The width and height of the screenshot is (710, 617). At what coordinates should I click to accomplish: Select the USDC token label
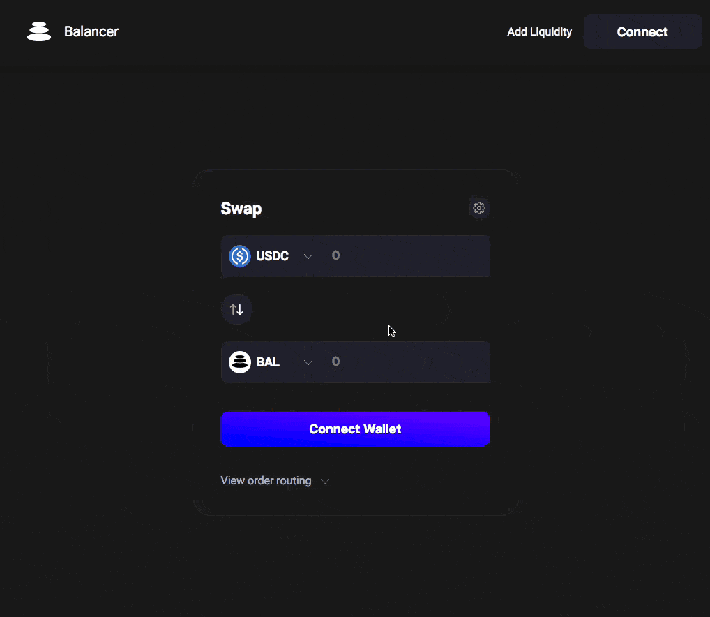(272, 256)
